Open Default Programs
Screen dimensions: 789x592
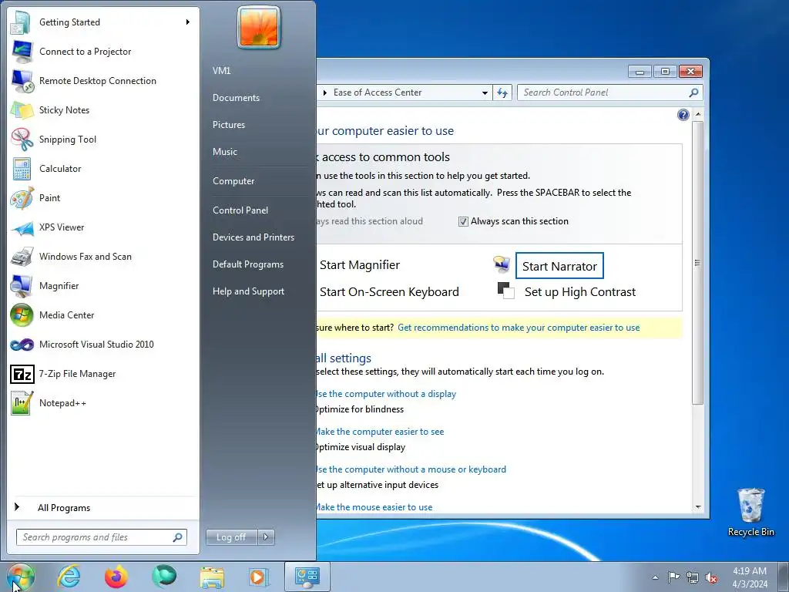247,265
